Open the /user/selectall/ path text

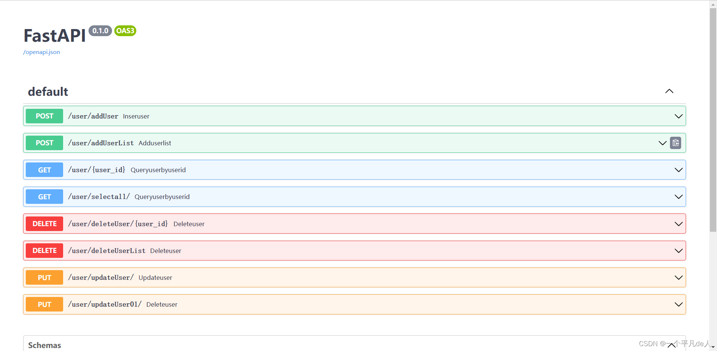[99, 197]
